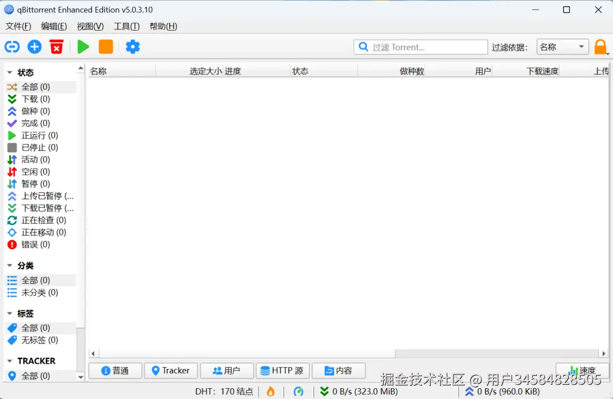Click the green start torrent icon
613x399 pixels.
coord(83,47)
